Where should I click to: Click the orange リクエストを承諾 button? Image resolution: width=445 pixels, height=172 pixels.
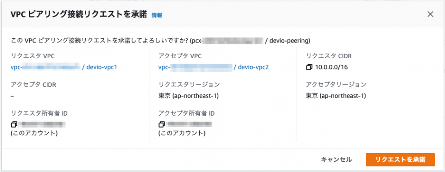coord(400,160)
